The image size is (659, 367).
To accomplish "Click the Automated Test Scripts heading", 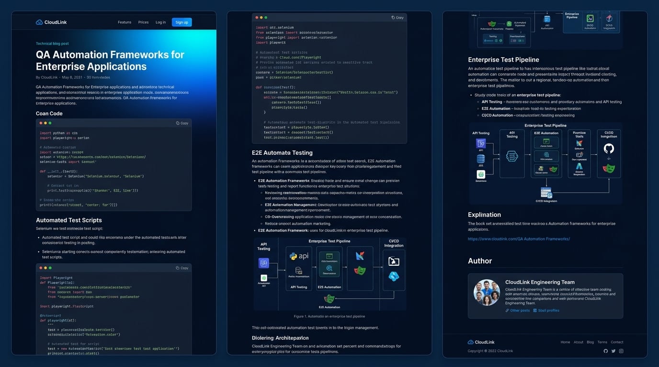I will tap(69, 220).
